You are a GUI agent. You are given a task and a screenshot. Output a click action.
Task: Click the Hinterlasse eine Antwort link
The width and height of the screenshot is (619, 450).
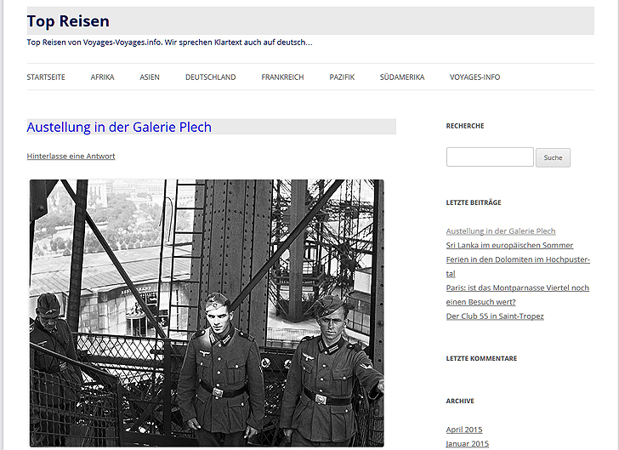point(71,156)
